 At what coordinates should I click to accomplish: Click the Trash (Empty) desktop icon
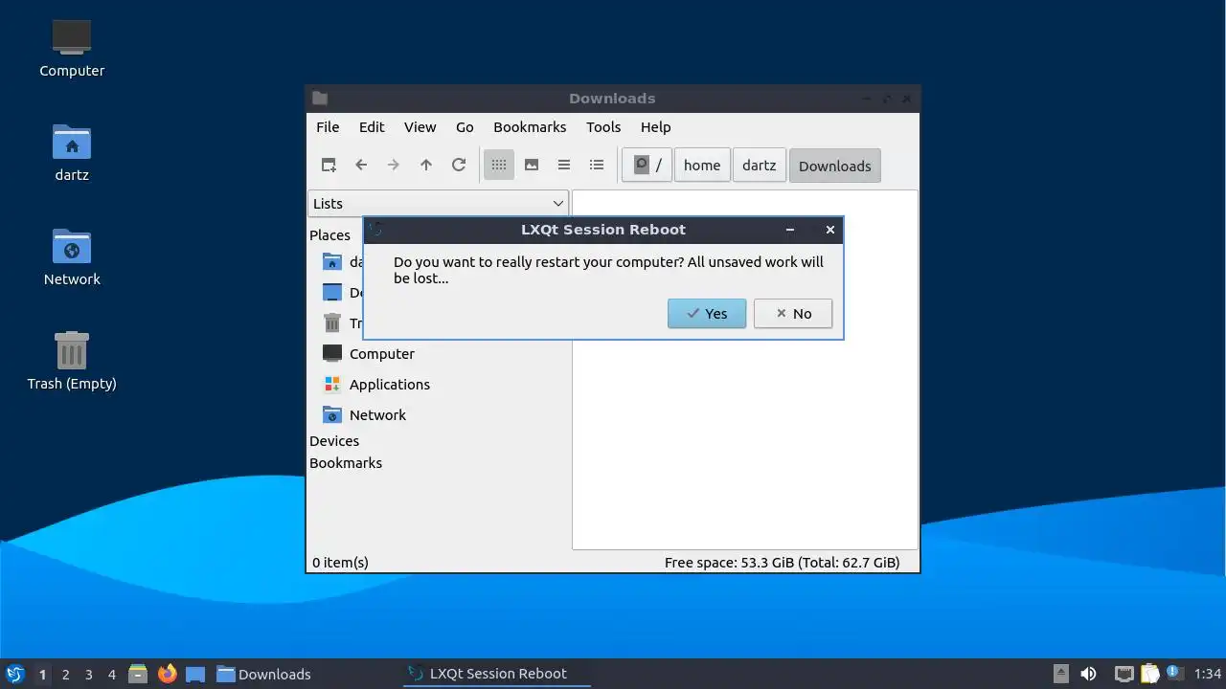[72, 361]
